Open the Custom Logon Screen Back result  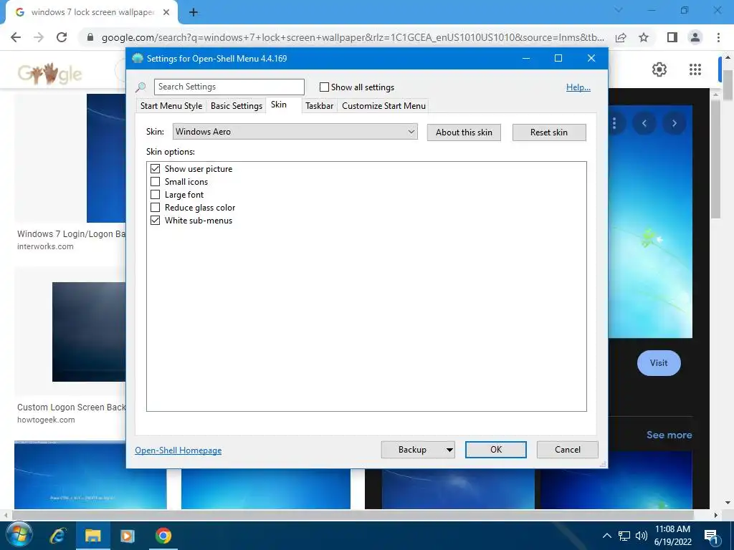71,407
